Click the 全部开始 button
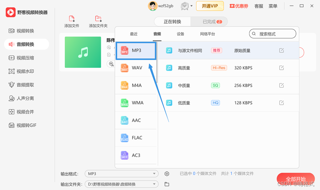Image resolution: width=320 pixels, height=190 pixels. click(x=296, y=179)
